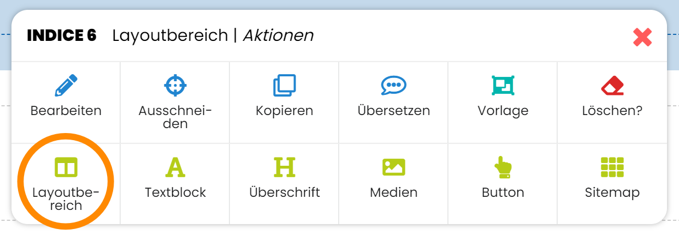Insert a Layoutbereich via the columns icon
Viewport: 679px width, 235px height.
tap(66, 167)
